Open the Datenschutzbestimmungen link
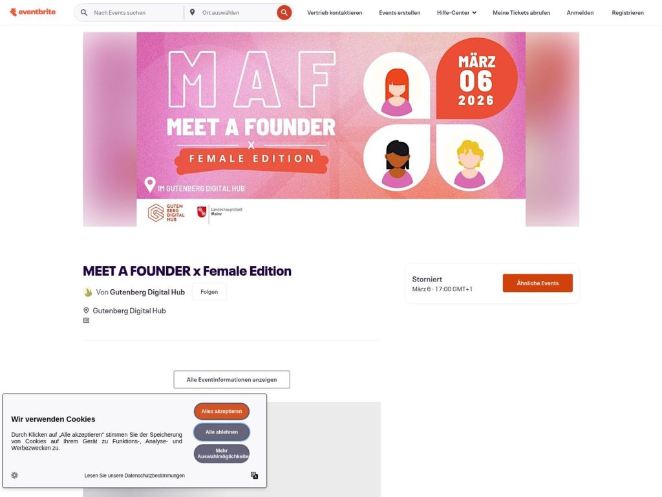The image size is (662, 497). tap(134, 475)
